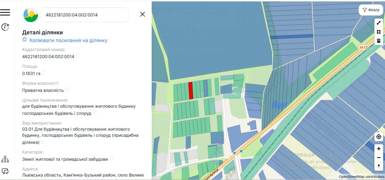Close the parcel details panel
The width and height of the screenshot is (385, 180).
coord(143,14)
